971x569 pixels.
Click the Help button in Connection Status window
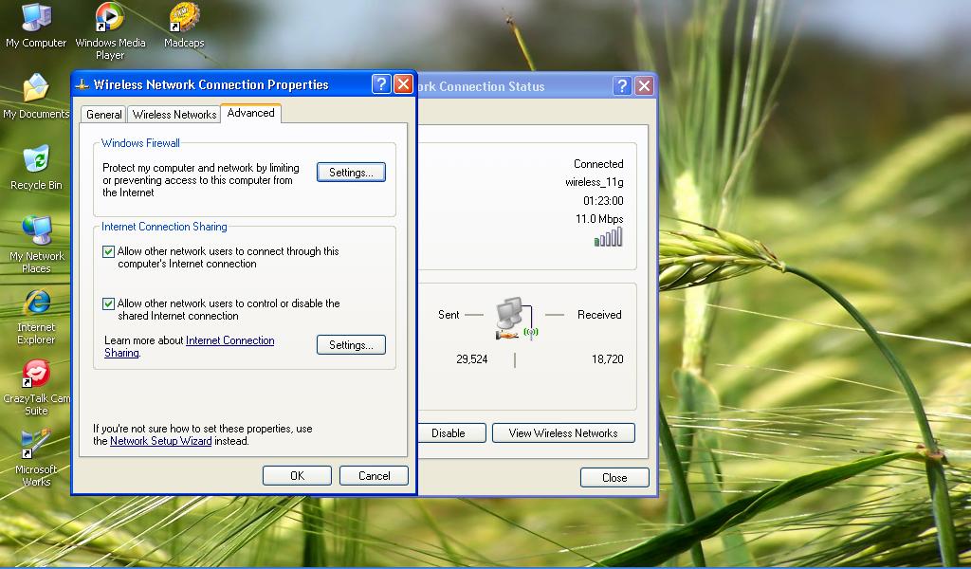click(x=622, y=86)
